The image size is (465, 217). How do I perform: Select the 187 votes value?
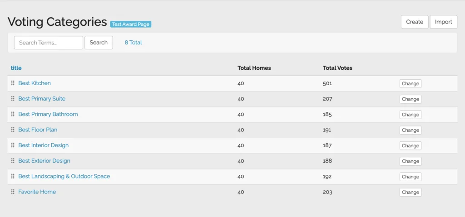point(327,146)
